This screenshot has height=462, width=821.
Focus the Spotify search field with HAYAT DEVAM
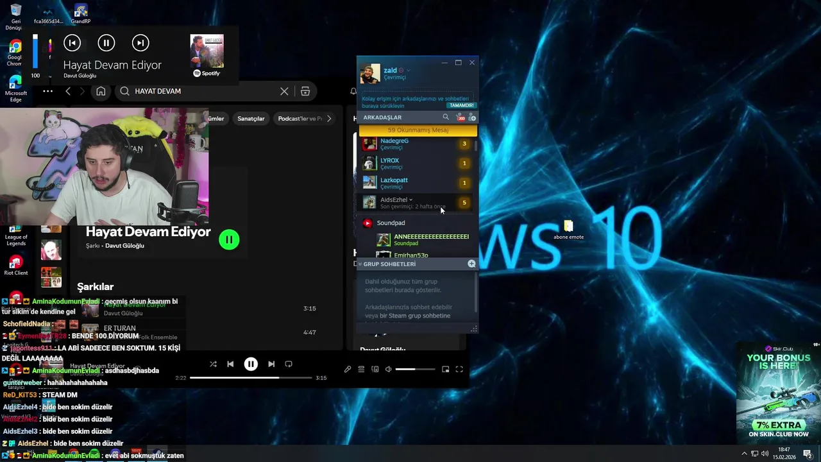(x=203, y=91)
